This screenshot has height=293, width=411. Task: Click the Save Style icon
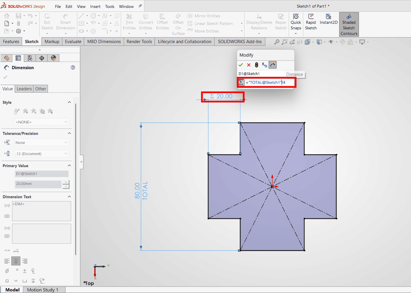click(x=42, y=111)
